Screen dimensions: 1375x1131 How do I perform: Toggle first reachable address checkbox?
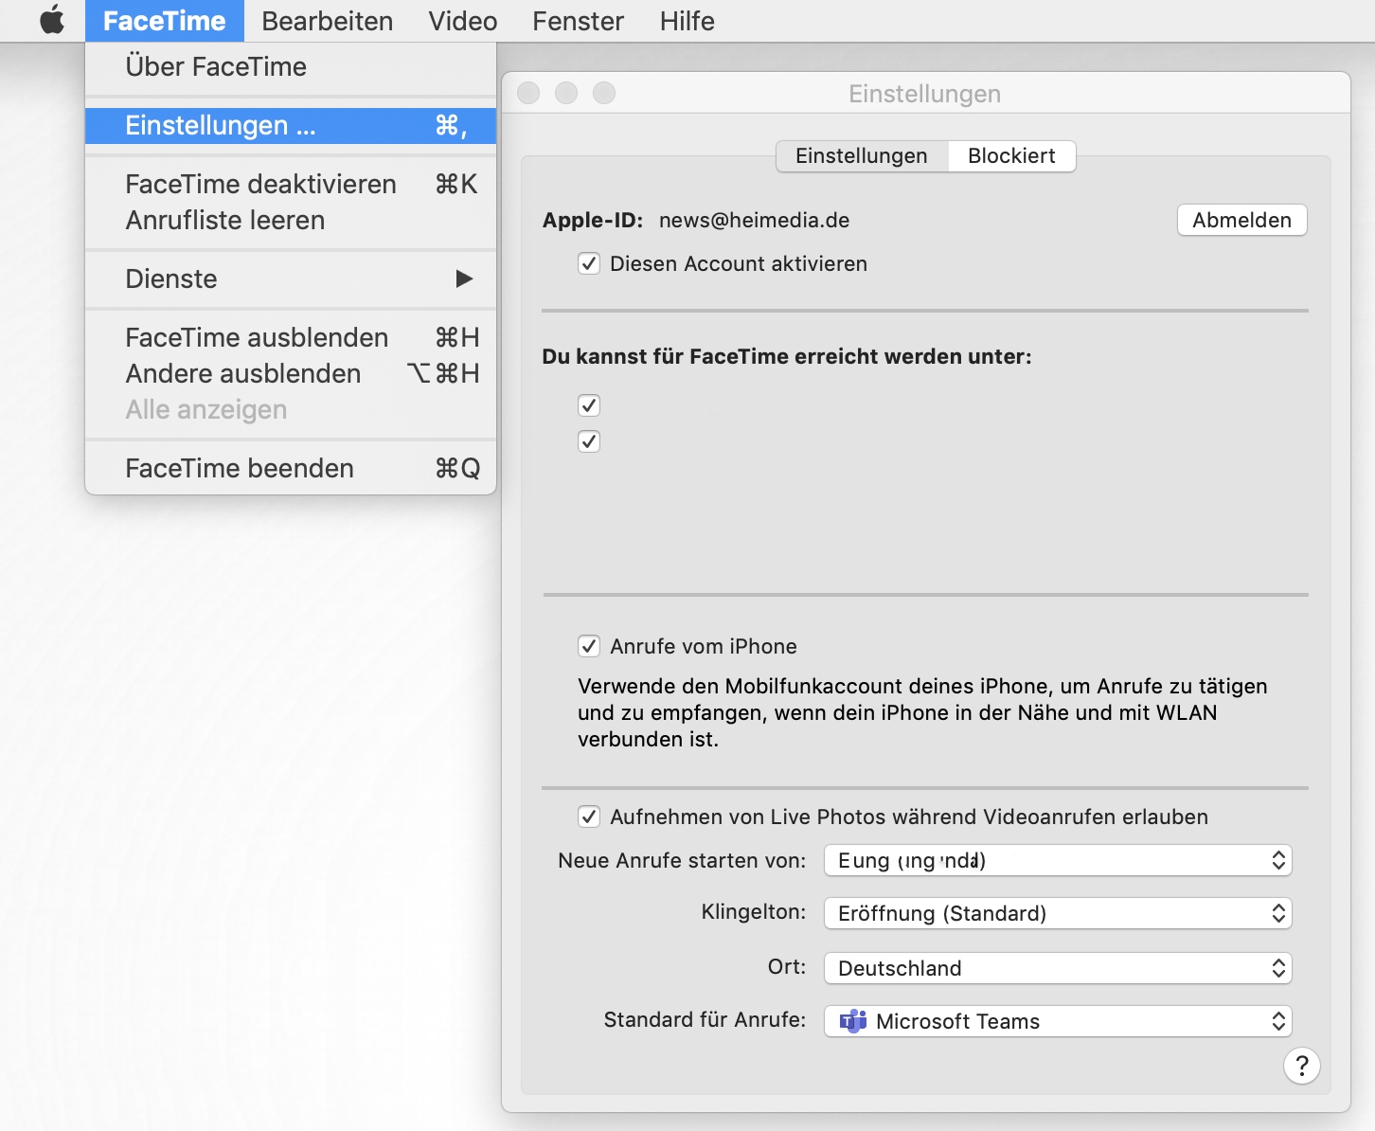[589, 405]
